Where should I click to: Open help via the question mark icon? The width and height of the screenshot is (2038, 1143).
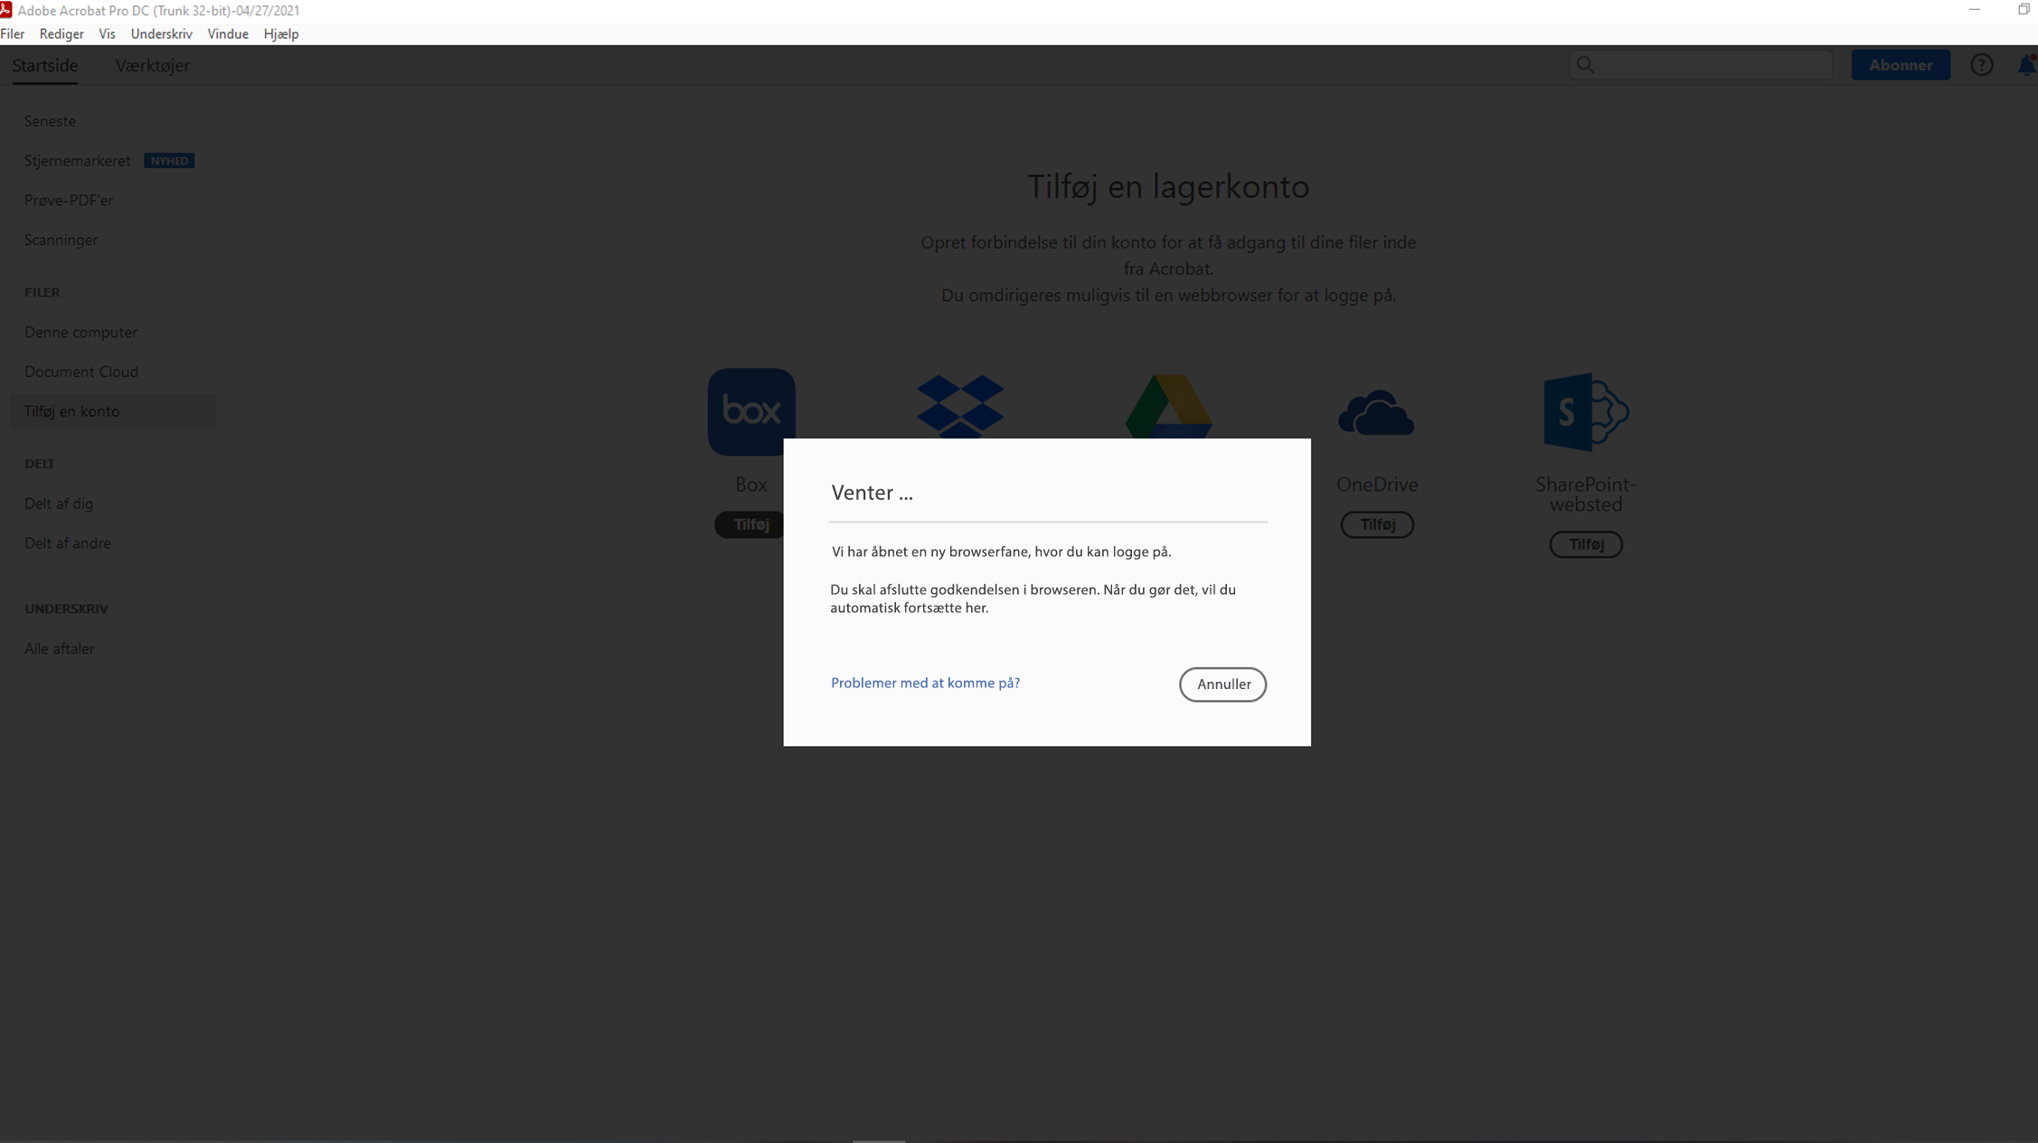click(x=1982, y=64)
